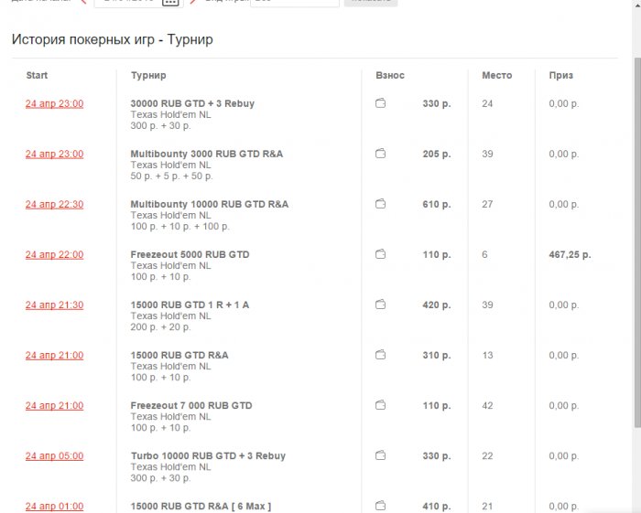Click the Start column header
The height and width of the screenshot is (513, 641).
click(37, 75)
